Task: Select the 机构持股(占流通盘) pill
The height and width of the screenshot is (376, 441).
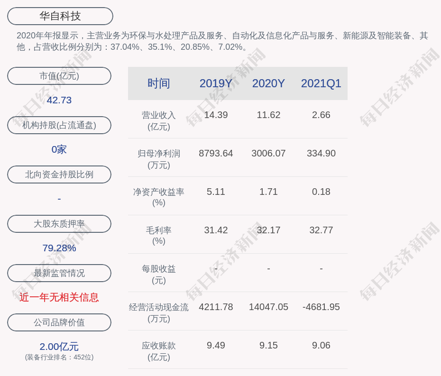Action: point(59,125)
